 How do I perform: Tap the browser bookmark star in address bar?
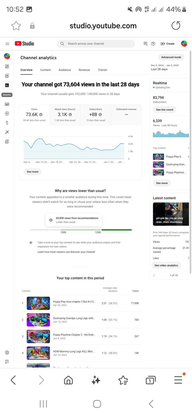point(16,26)
